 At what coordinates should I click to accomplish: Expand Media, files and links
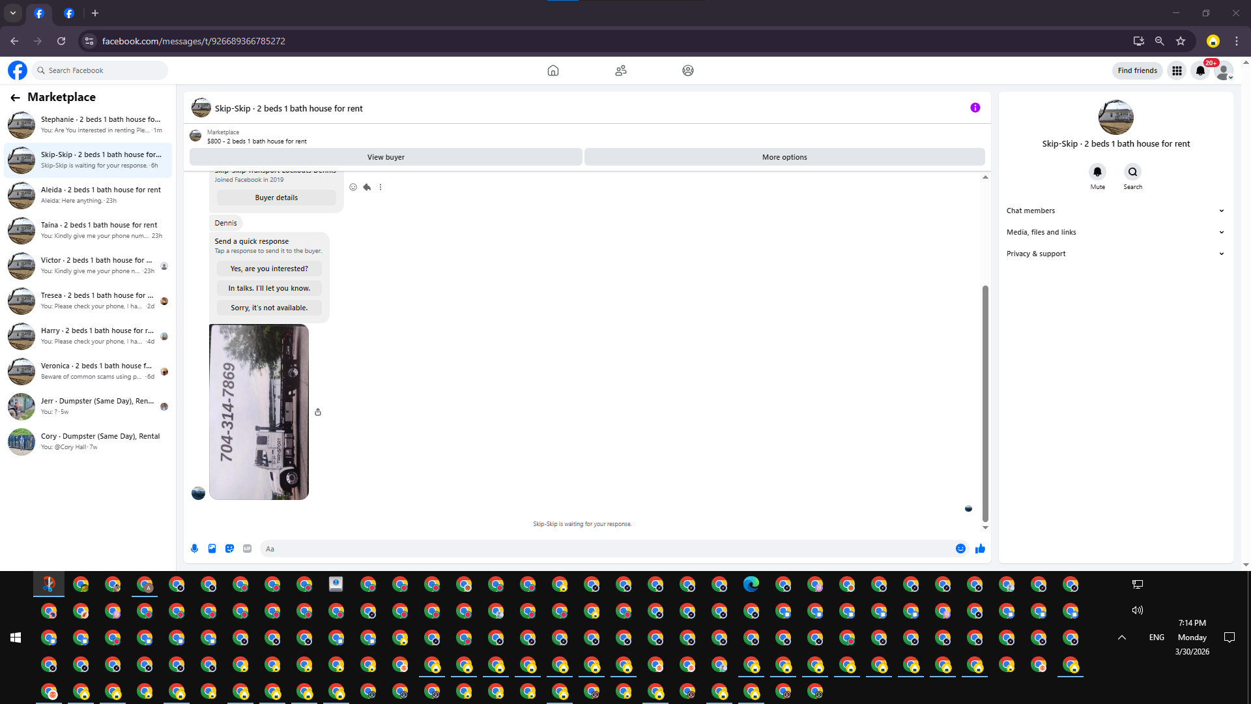click(x=1115, y=232)
